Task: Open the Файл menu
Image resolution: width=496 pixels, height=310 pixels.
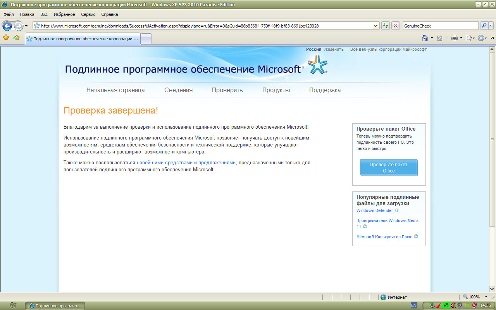Action: coord(9,14)
